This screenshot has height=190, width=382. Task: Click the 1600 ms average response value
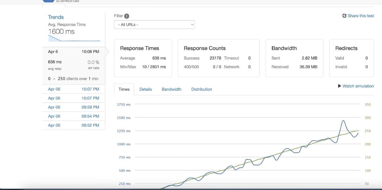tap(61, 32)
